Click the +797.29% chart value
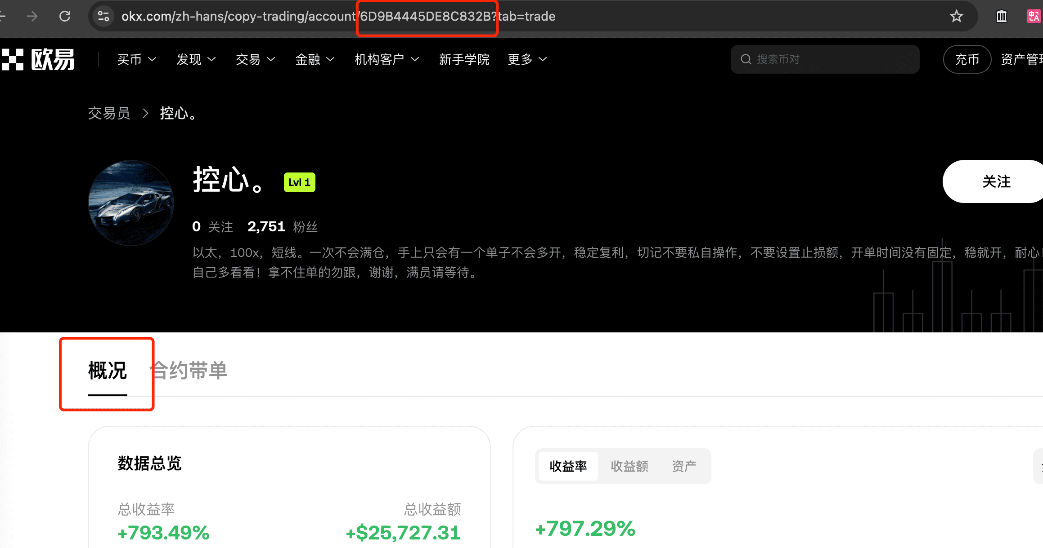The height and width of the screenshot is (548, 1043). click(x=585, y=529)
